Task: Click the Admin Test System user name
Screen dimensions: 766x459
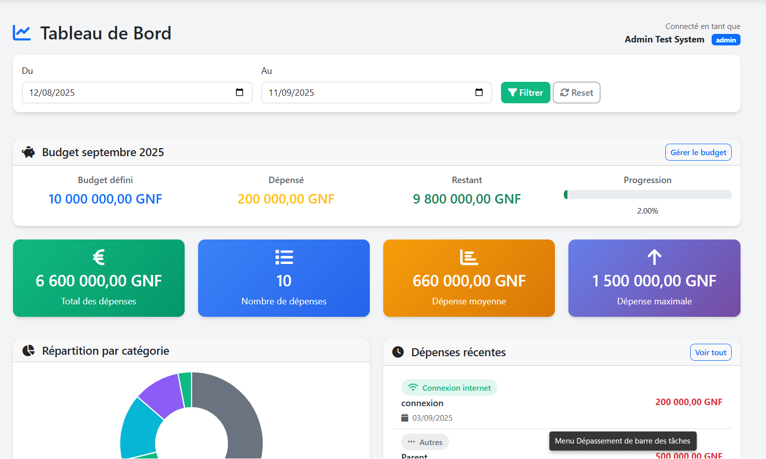Action: pos(665,39)
